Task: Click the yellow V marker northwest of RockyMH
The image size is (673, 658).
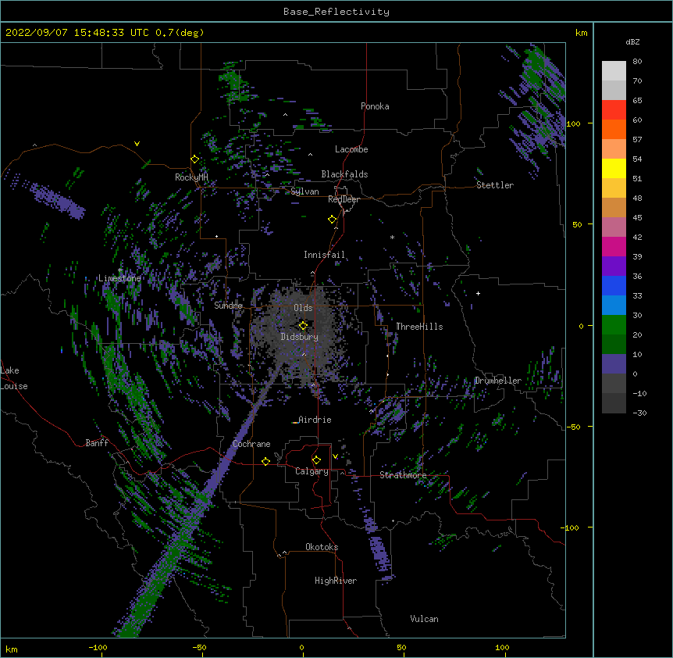Action: point(137,144)
